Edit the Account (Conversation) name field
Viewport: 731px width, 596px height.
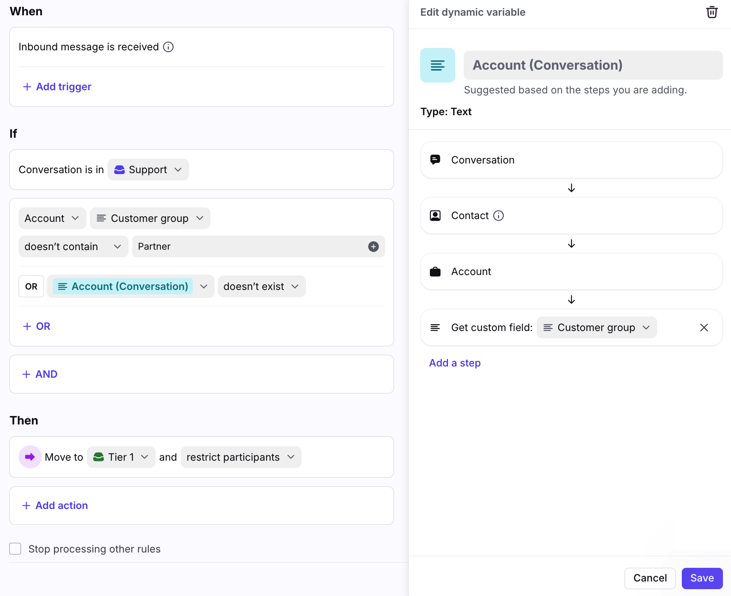point(592,65)
